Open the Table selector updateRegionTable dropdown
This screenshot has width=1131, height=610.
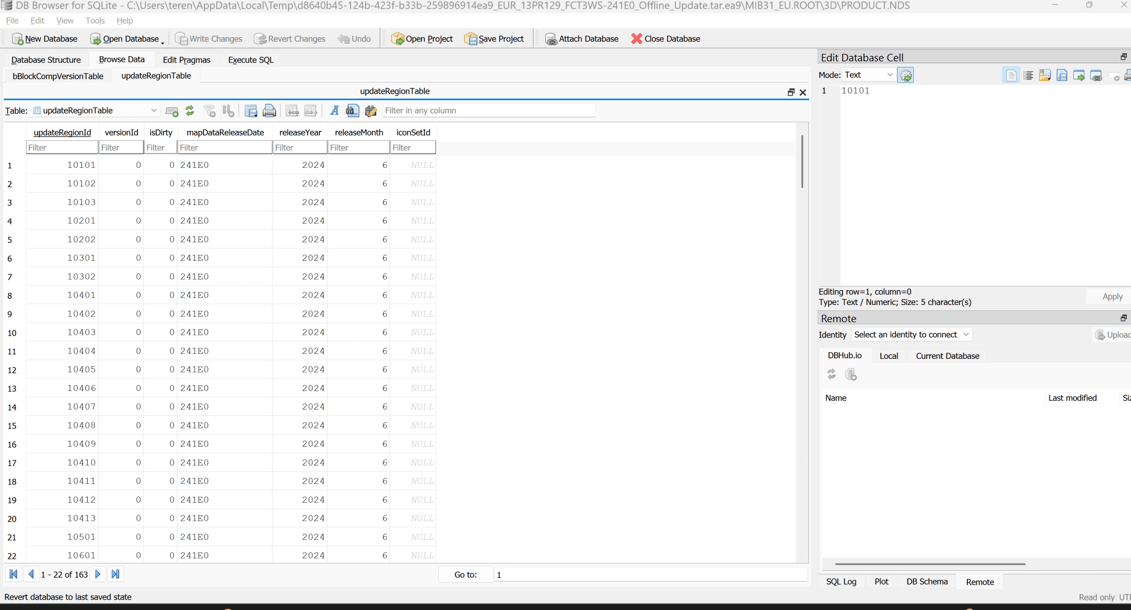click(95, 110)
